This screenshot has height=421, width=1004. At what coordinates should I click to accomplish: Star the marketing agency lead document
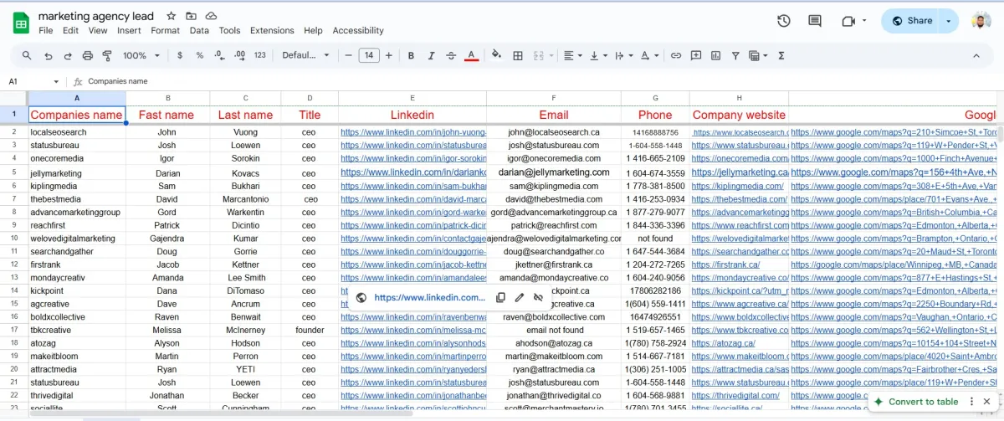coord(172,16)
